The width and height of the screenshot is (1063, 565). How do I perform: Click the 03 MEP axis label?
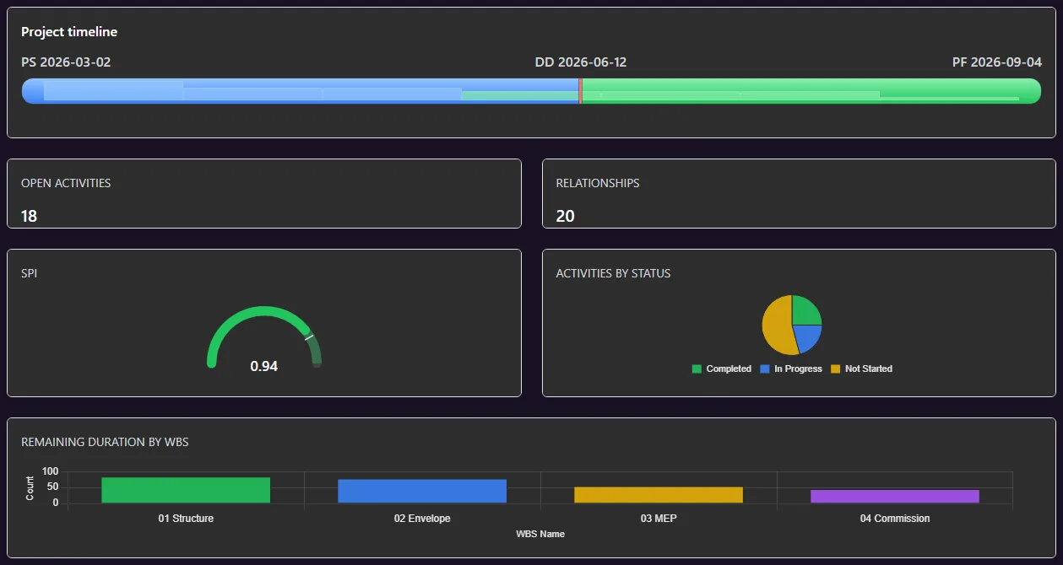659,519
